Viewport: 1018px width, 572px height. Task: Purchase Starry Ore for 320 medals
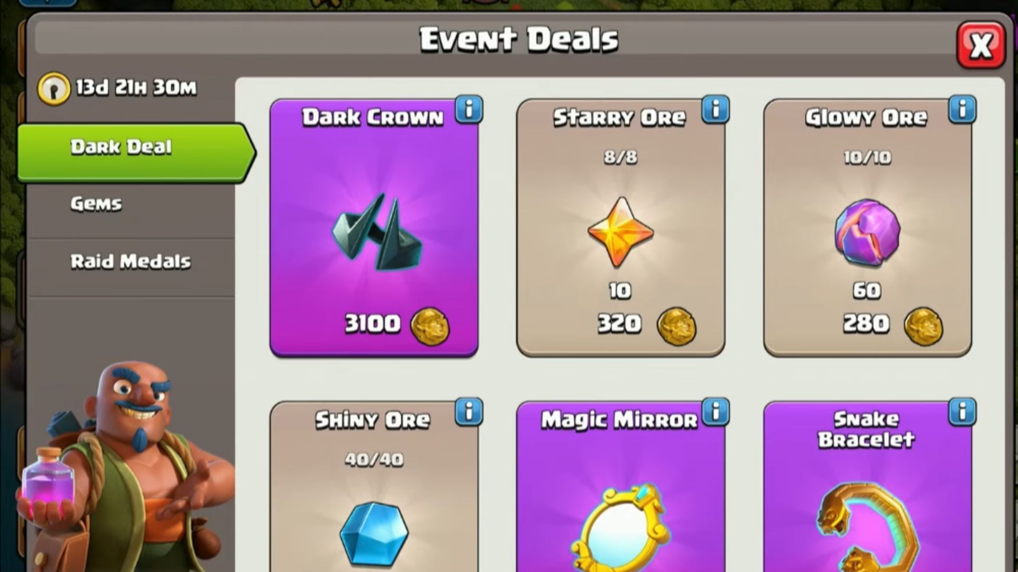[x=647, y=324]
